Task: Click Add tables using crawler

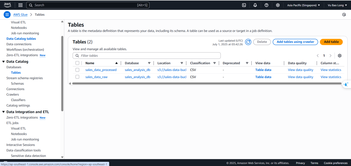Action: coord(295,42)
